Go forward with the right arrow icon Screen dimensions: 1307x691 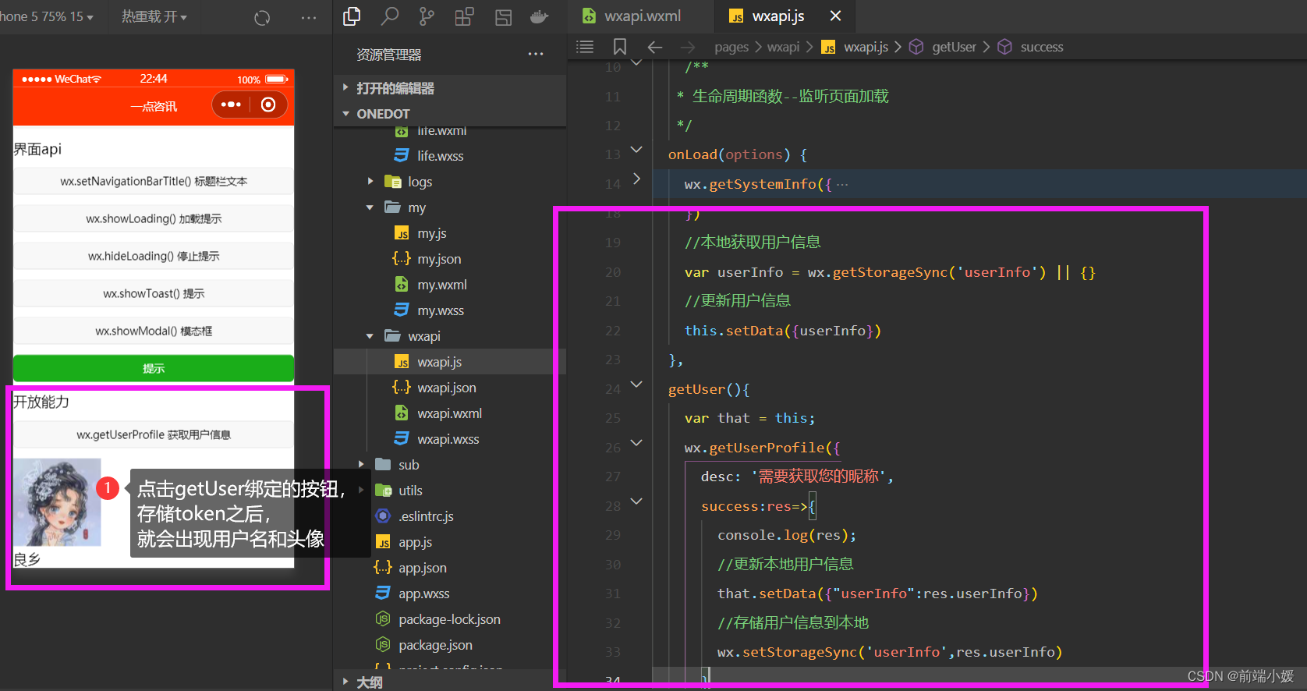tap(687, 47)
